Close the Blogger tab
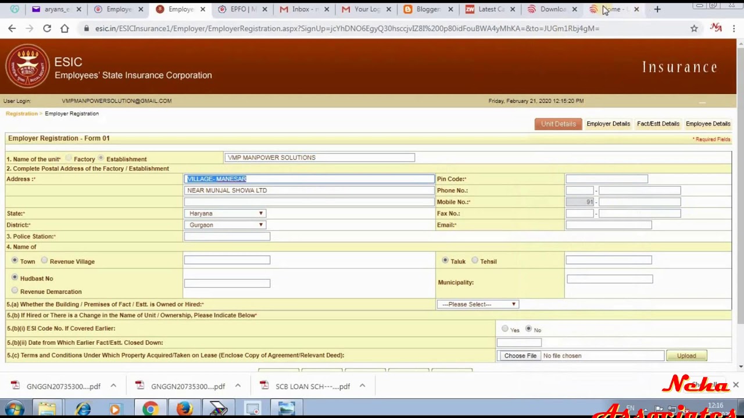The height and width of the screenshot is (418, 744). (450, 9)
